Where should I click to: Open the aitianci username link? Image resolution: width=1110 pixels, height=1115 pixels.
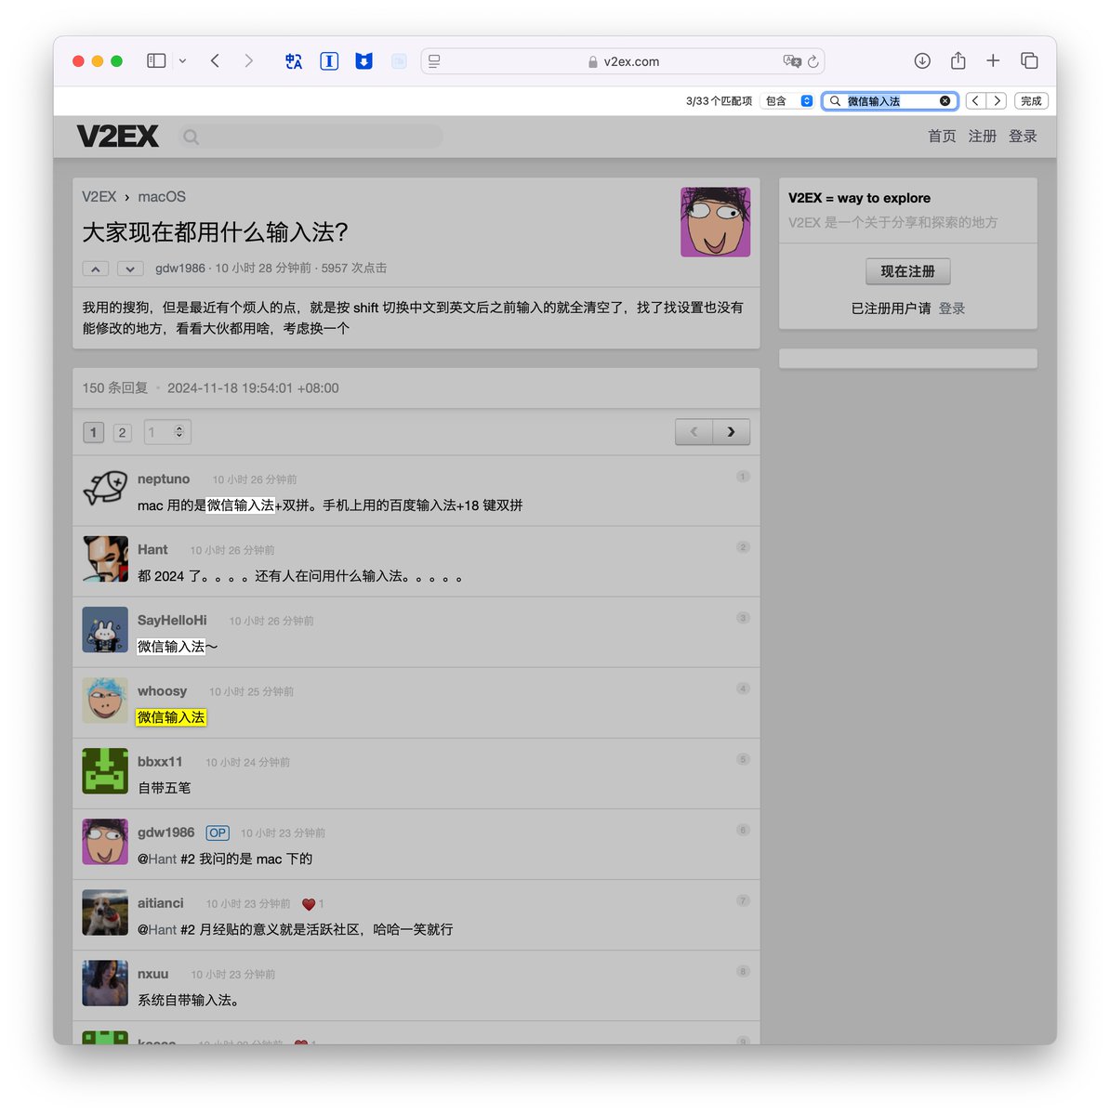pos(161,903)
